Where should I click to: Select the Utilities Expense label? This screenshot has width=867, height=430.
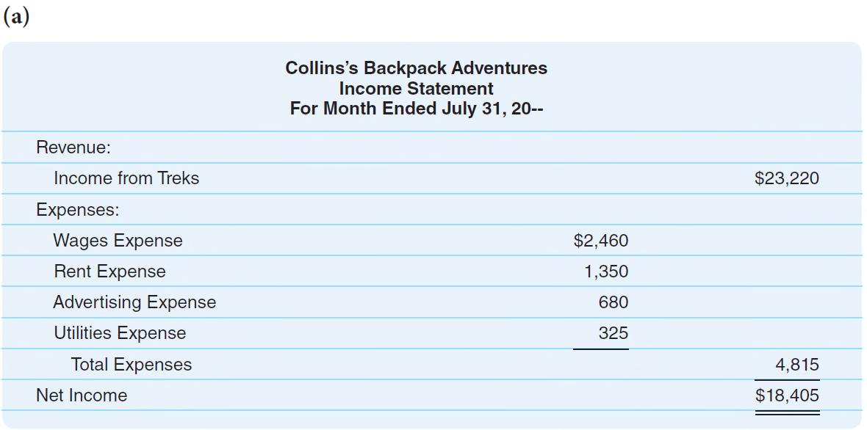(x=120, y=333)
